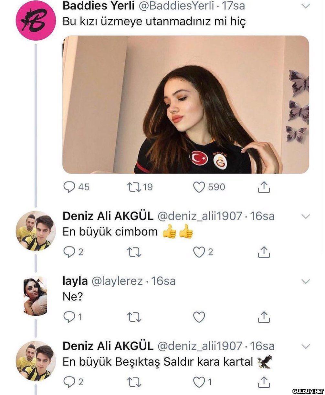325x395 pixels.
Task: Share the "Saldır kara kartal" tweet
Action: tap(264, 382)
